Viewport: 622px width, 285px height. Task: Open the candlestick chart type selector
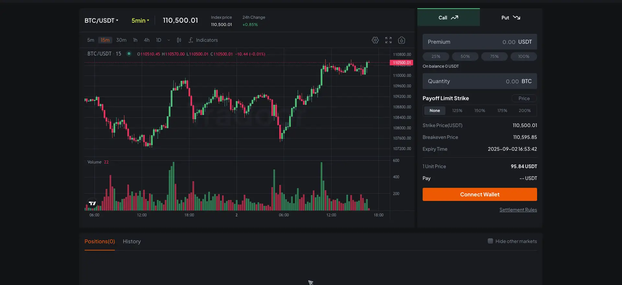tap(179, 40)
